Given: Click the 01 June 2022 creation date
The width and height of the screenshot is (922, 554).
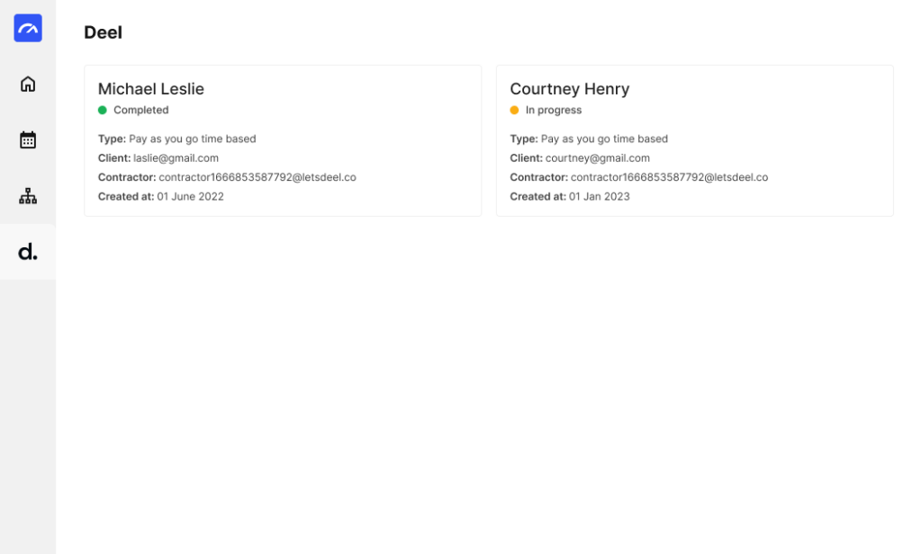Looking at the screenshot, I should [x=191, y=197].
